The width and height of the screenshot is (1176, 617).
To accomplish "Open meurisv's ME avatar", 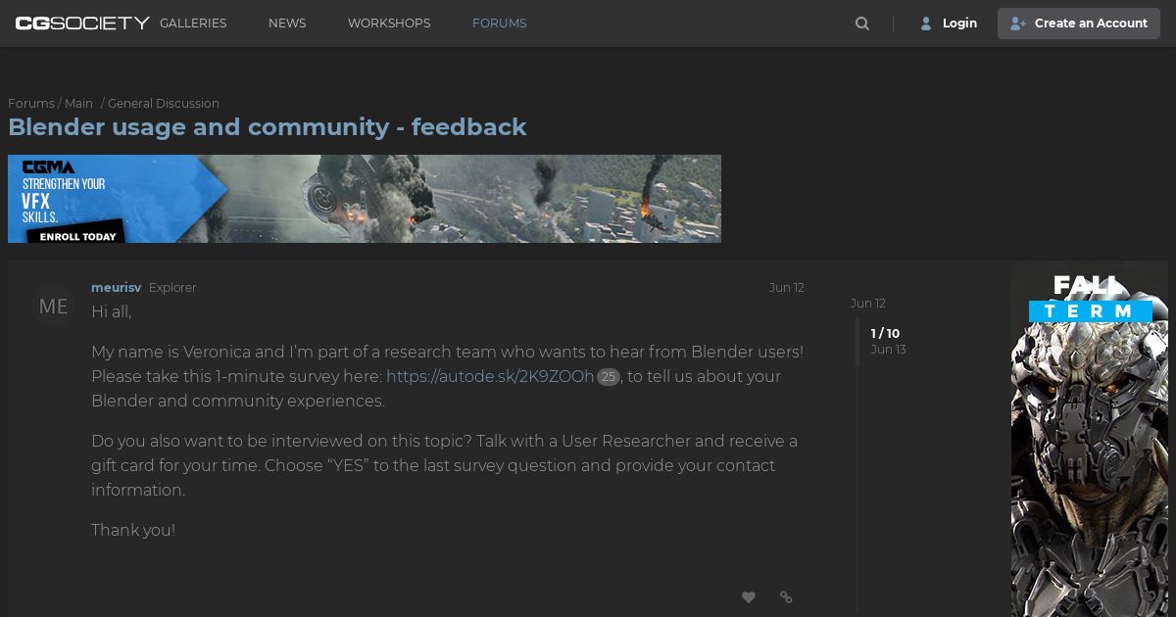I will [53, 307].
